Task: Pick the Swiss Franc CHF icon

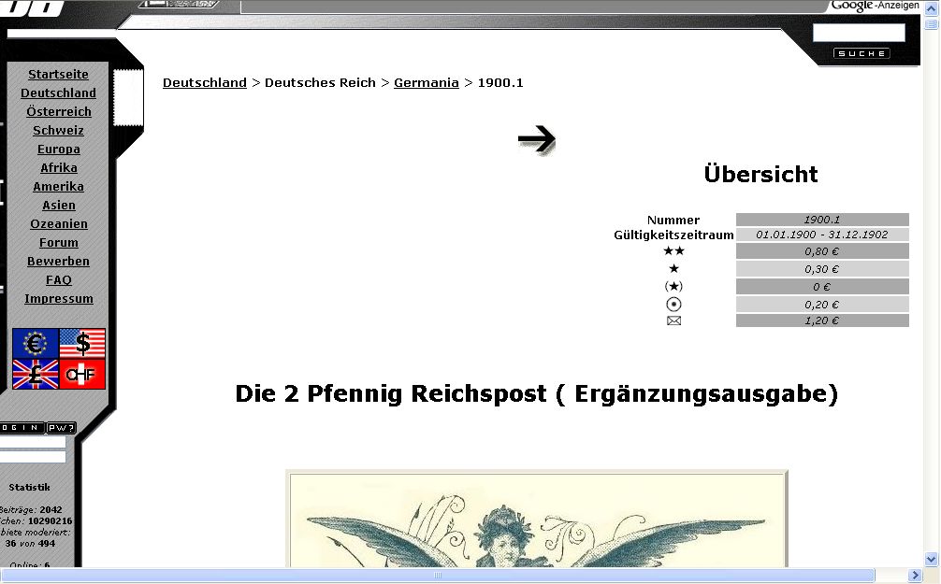Action: point(82,374)
